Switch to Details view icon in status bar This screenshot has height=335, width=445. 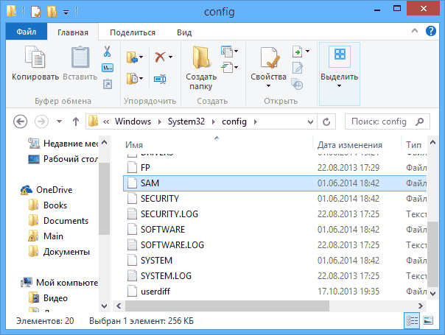(412, 321)
